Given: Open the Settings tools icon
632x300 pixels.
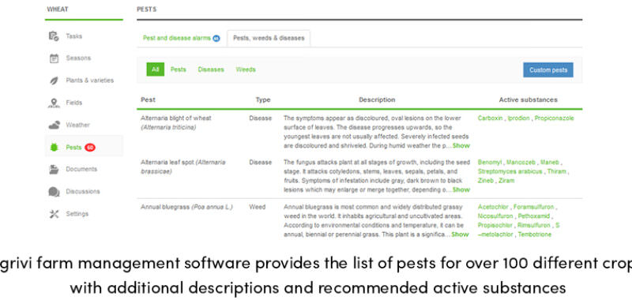Looking at the screenshot, I should (x=54, y=214).
